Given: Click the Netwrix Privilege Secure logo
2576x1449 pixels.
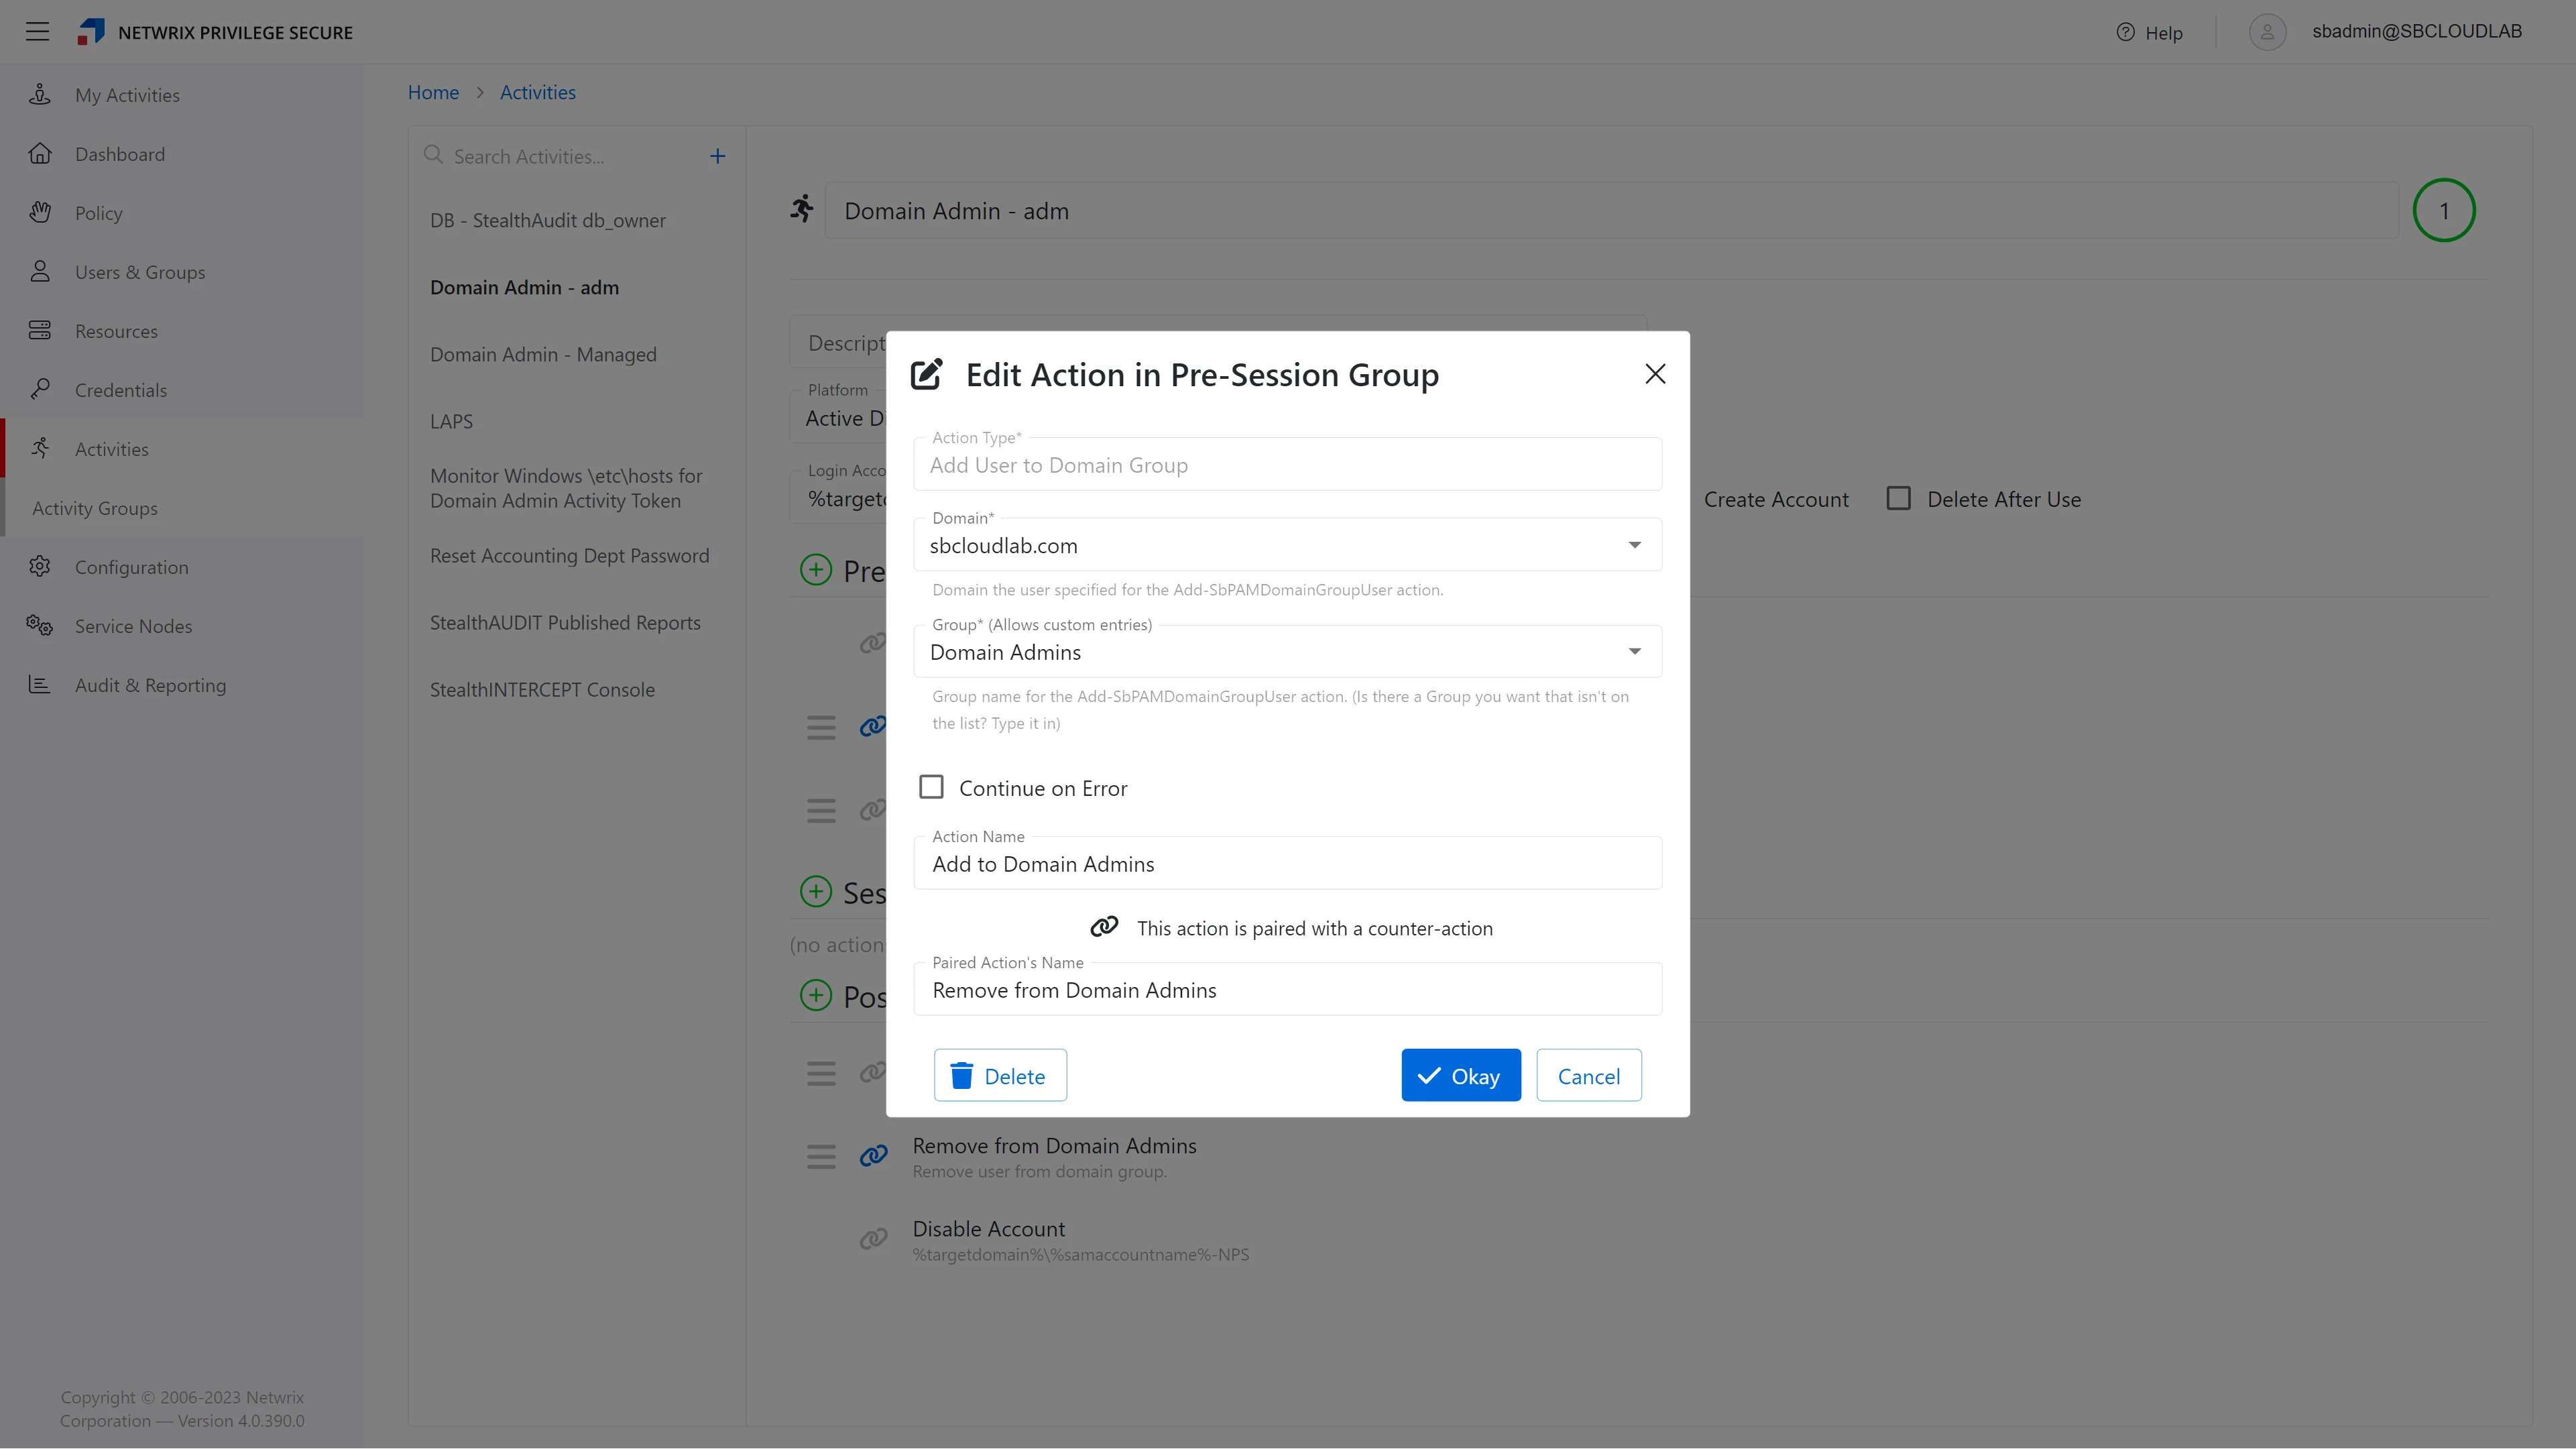Looking at the screenshot, I should (x=91, y=32).
